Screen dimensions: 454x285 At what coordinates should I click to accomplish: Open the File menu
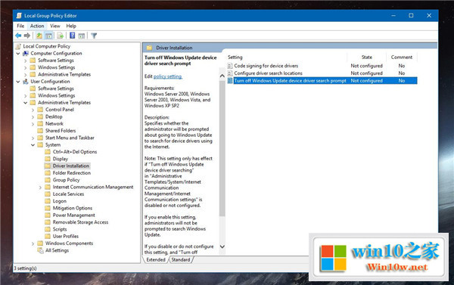click(20, 26)
